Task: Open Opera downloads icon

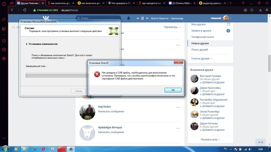Action: 260,10
